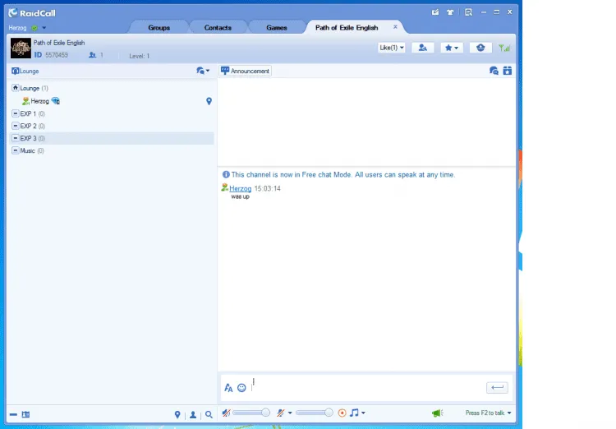Open the favorites star icon menu

click(x=452, y=48)
